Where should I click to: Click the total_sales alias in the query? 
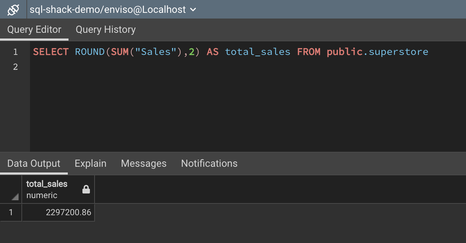coord(258,52)
